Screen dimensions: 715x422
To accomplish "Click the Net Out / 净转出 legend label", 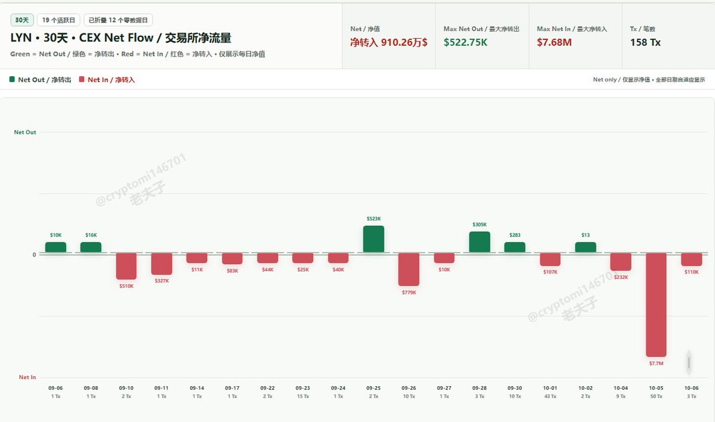I will pyautogui.click(x=45, y=80).
